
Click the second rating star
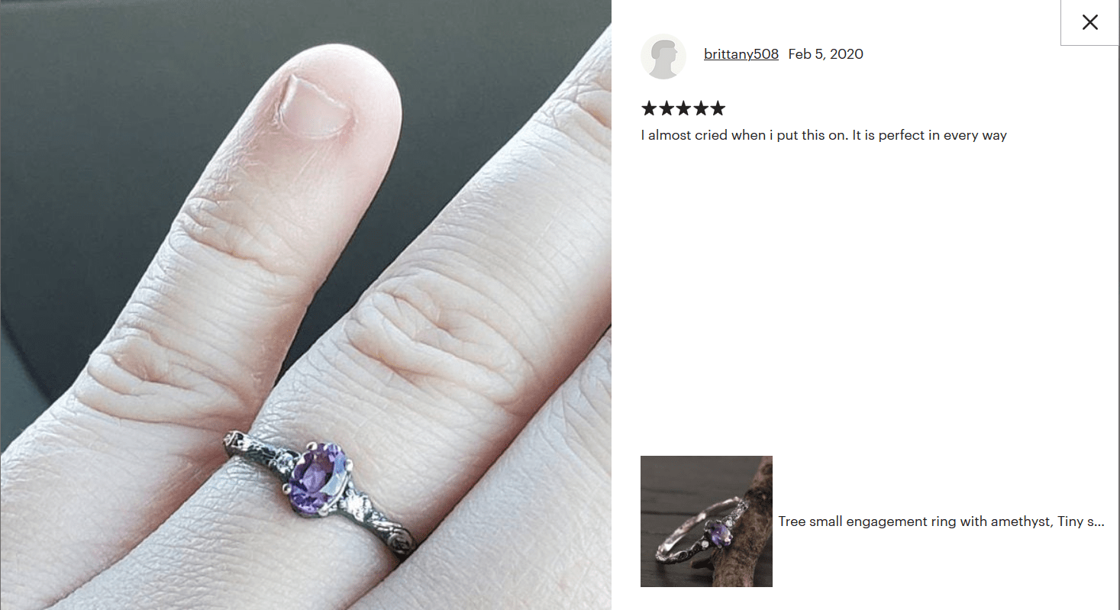(x=666, y=108)
